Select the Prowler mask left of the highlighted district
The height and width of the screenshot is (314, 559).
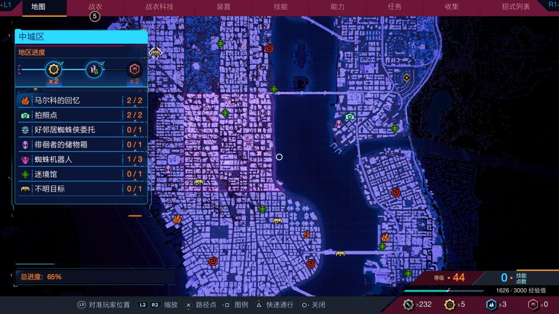(168, 169)
